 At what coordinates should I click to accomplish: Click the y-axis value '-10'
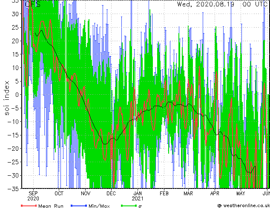(x=13, y=122)
